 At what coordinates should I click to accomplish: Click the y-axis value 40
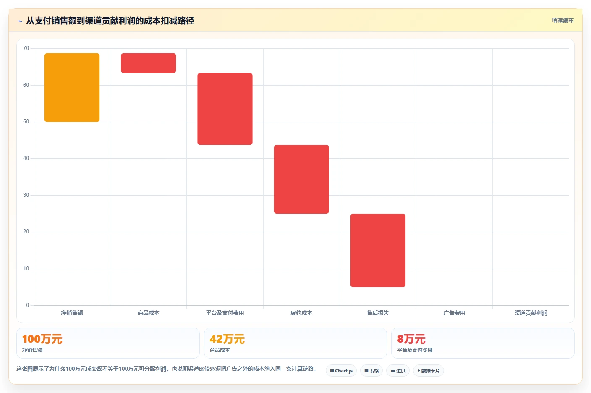coord(26,158)
